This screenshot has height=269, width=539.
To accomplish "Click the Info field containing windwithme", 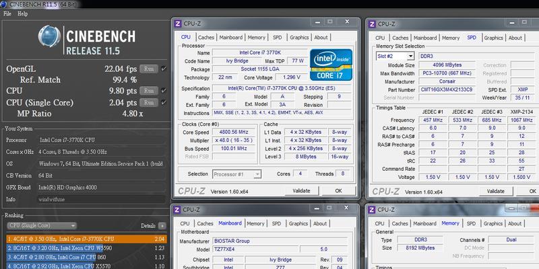I will pyautogui.click(x=101, y=199).
